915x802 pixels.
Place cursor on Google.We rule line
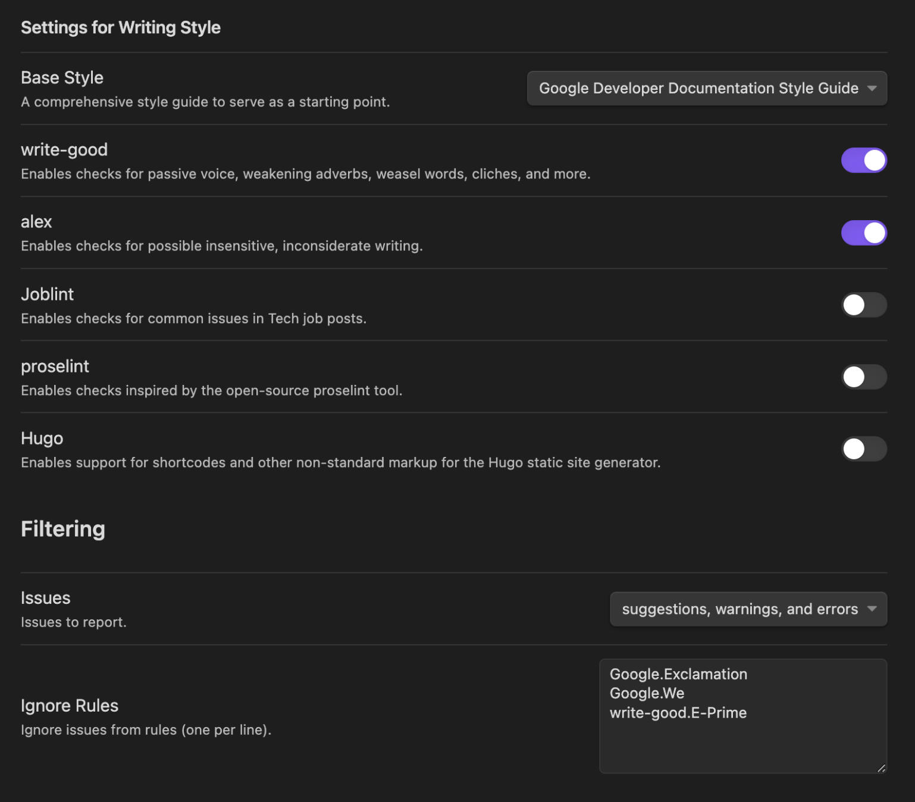(647, 693)
